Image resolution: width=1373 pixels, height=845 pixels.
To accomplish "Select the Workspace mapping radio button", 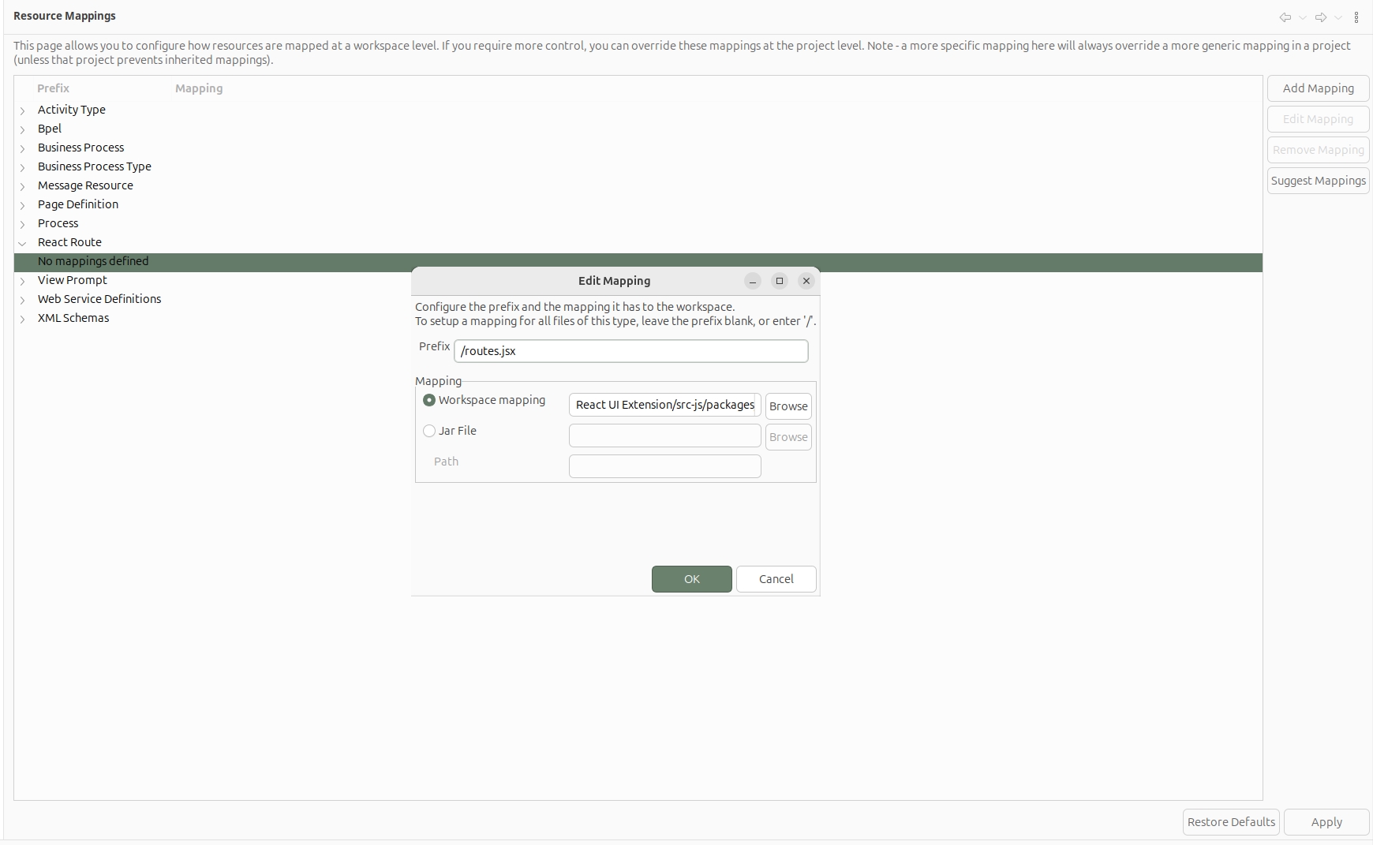I will (x=429, y=401).
